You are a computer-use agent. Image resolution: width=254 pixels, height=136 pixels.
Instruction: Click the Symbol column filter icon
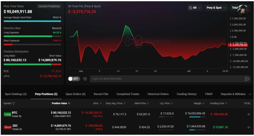[x=13, y=103]
